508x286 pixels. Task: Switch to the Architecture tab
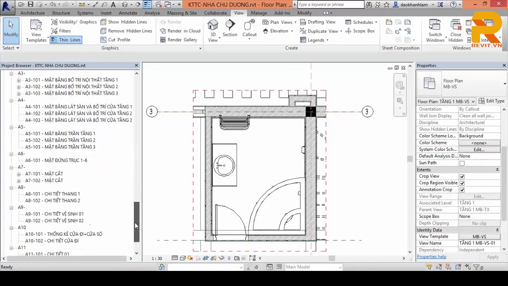click(x=33, y=13)
